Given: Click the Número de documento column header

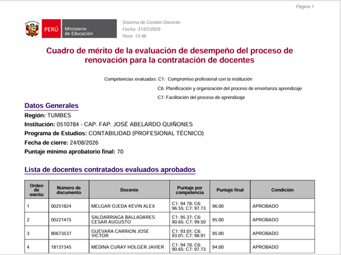Looking at the screenshot, I should [69, 190].
